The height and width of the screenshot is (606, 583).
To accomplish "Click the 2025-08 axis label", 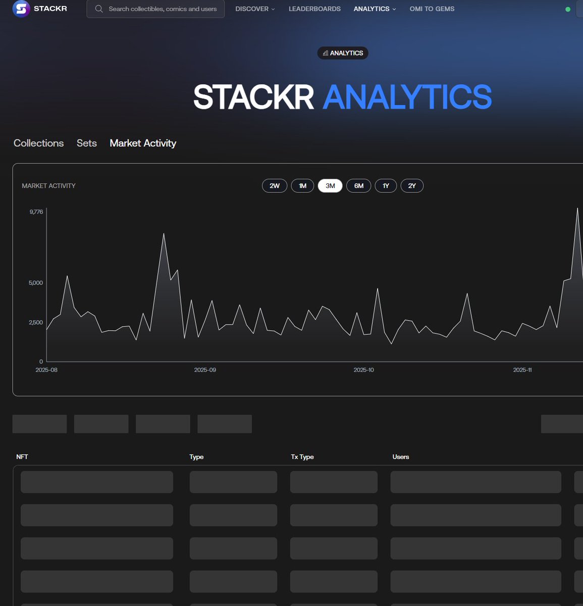I will point(46,370).
